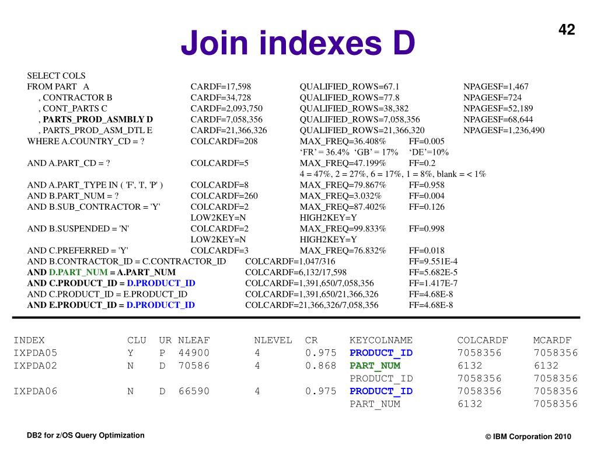Viewport: 597px width, 462px height.
Task: Click 'NPAGESF=1,467' value
Action: click(x=495, y=86)
